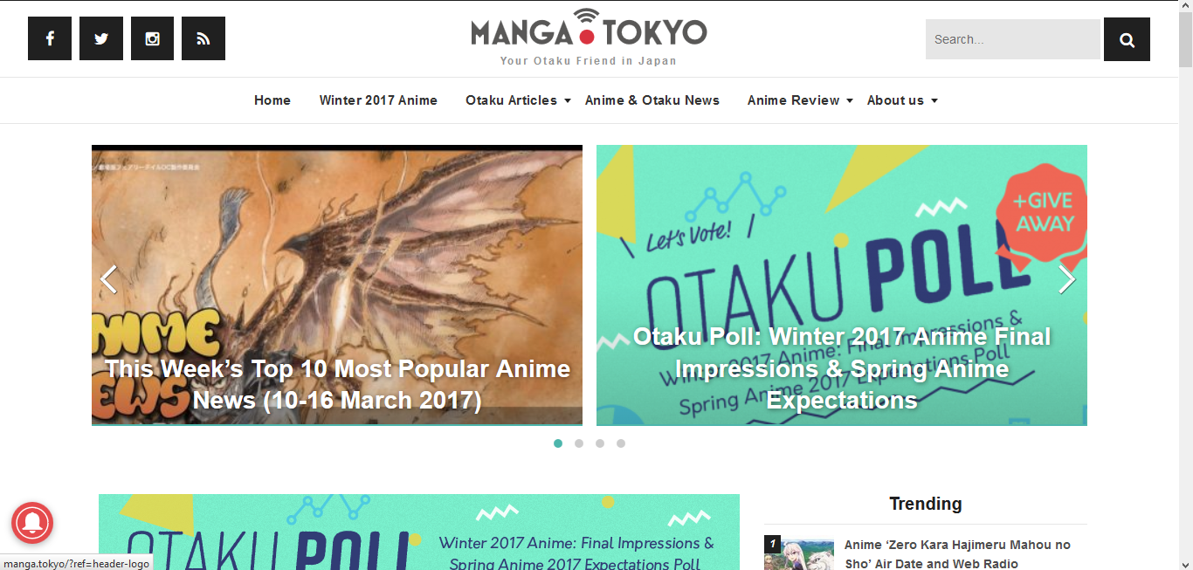Focus the Search input field

click(1013, 39)
